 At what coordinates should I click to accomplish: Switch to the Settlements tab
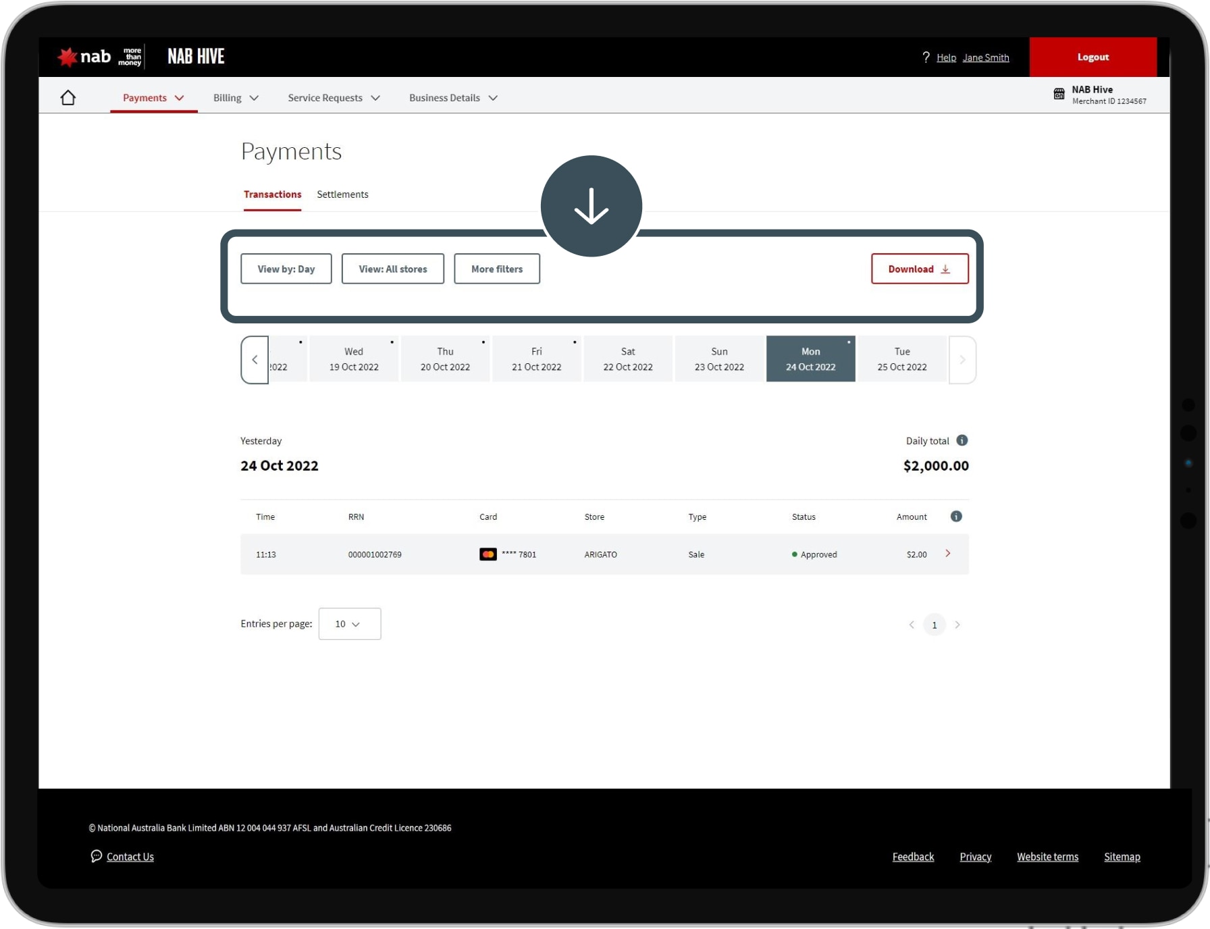[x=342, y=194]
